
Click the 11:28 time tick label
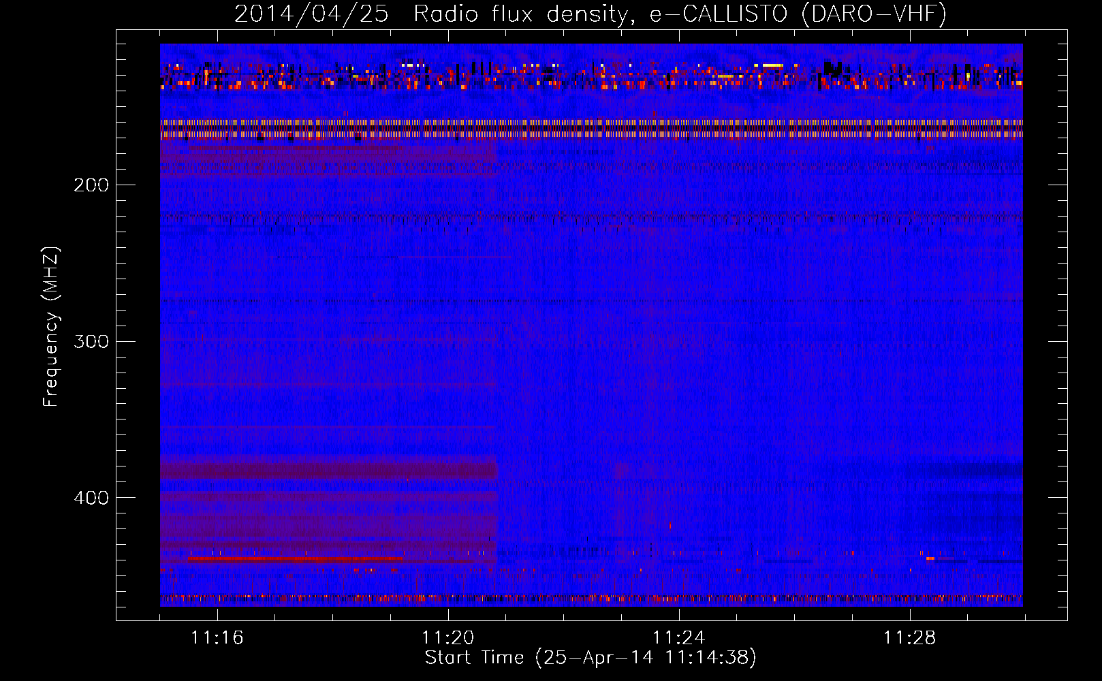[910, 637]
